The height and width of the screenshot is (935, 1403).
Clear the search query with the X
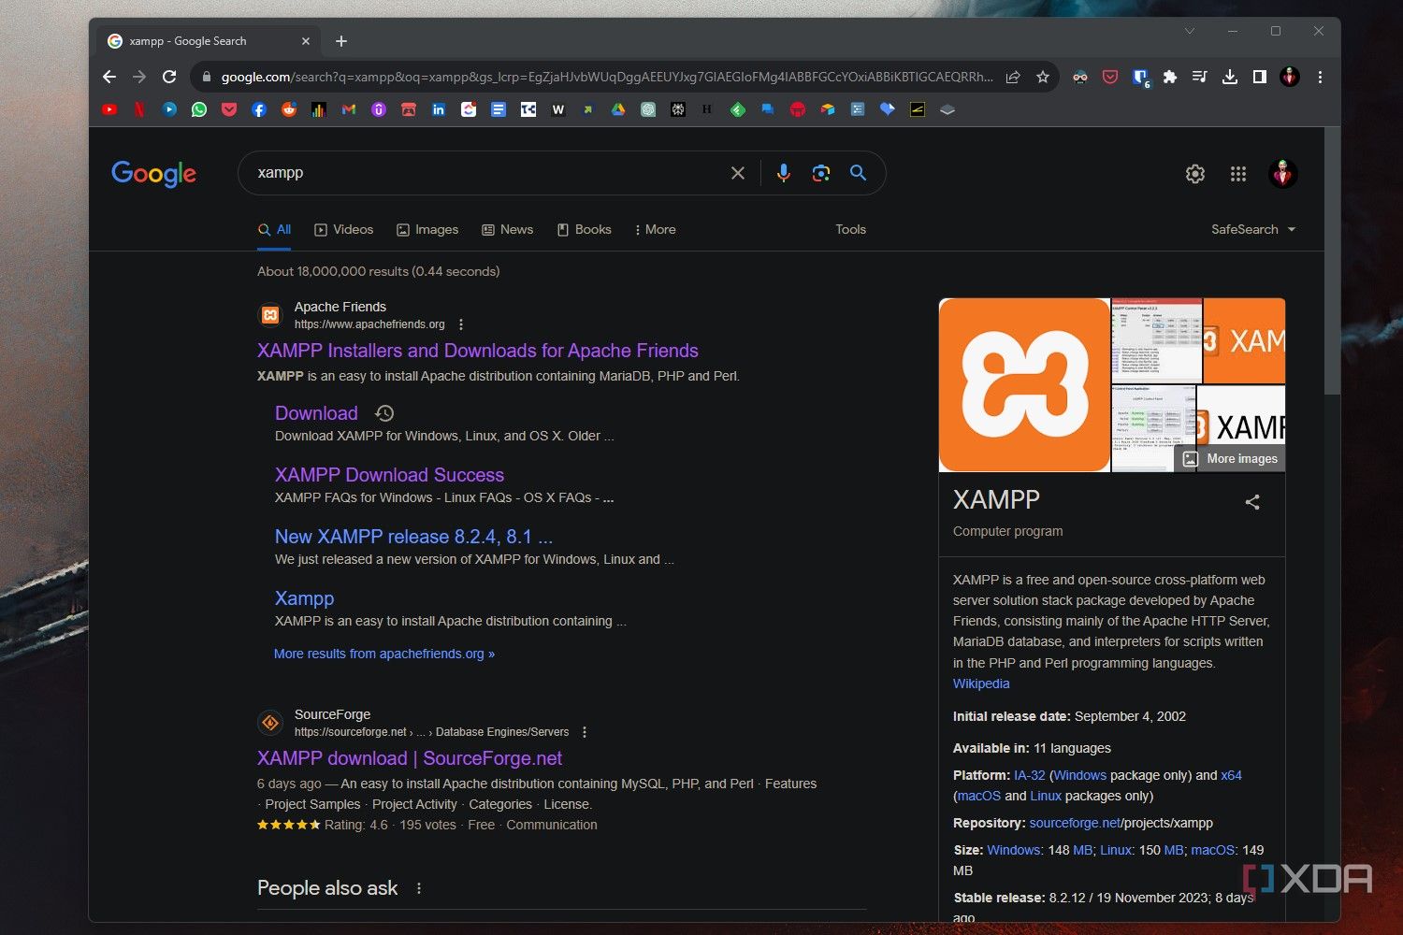[737, 173]
